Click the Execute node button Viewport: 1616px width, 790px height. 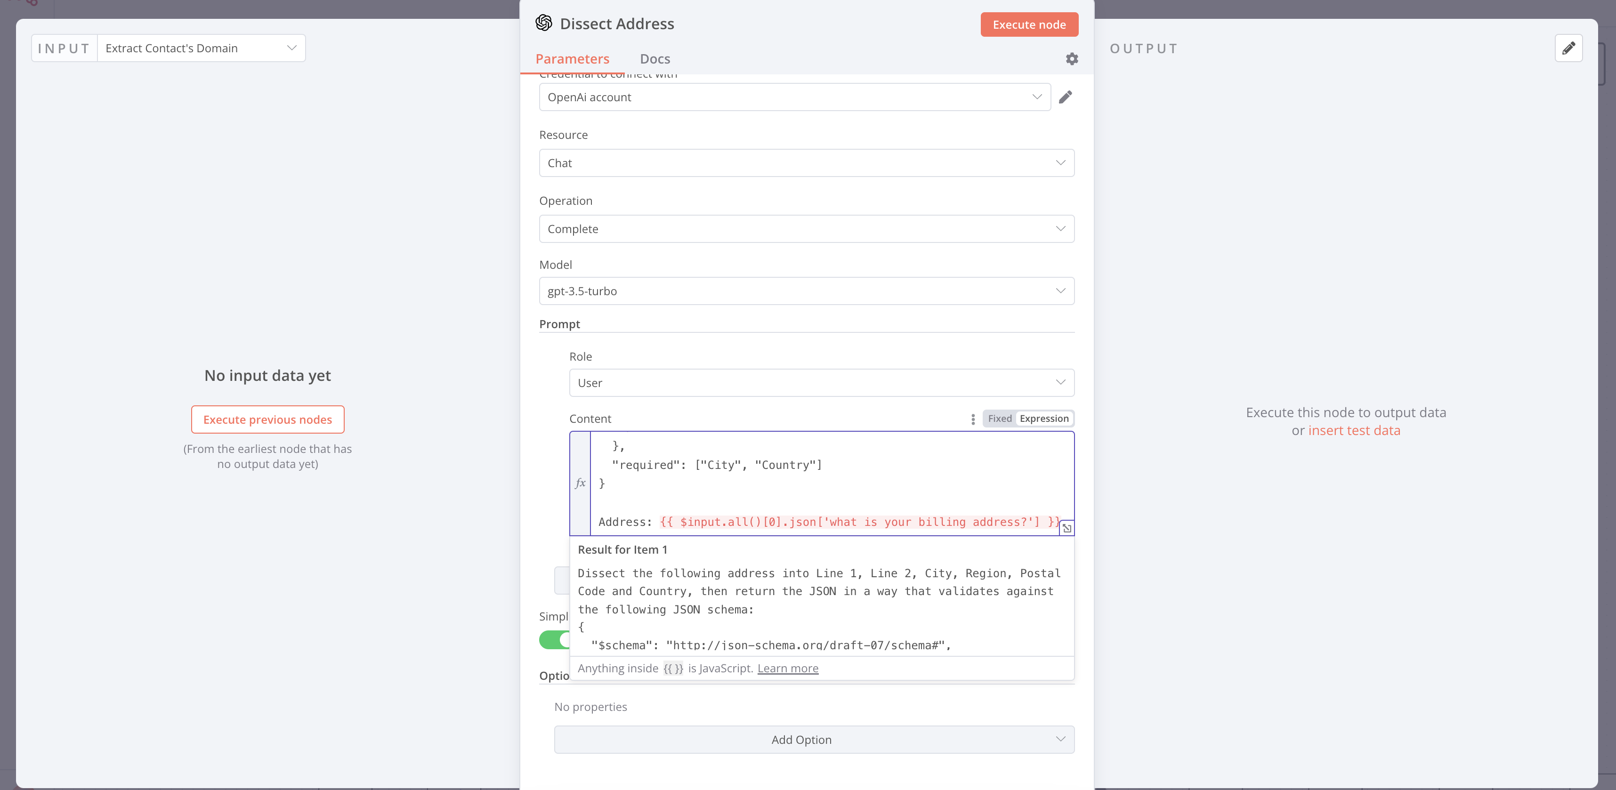point(1029,24)
